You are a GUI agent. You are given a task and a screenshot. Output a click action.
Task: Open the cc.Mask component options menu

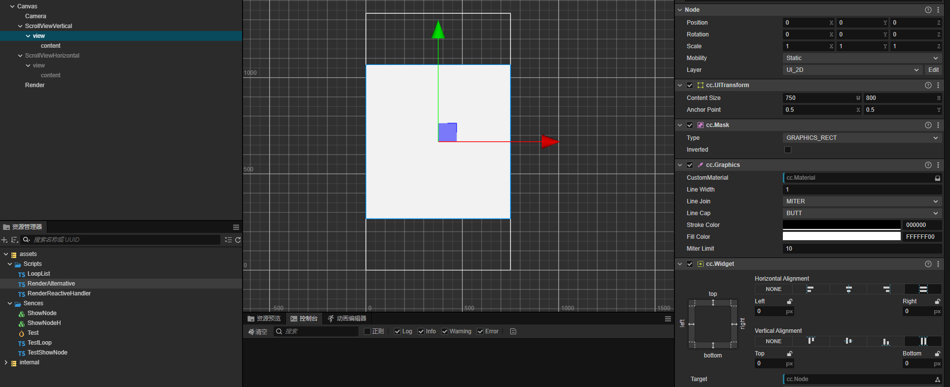click(x=938, y=125)
